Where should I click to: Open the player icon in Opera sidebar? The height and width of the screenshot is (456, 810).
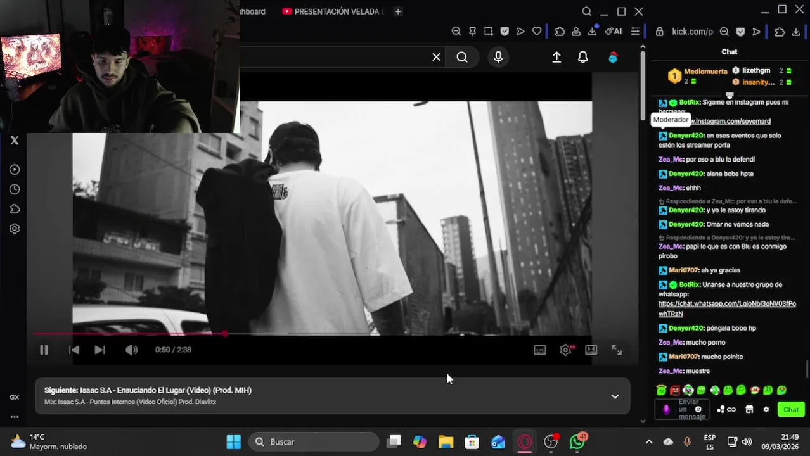click(x=15, y=170)
